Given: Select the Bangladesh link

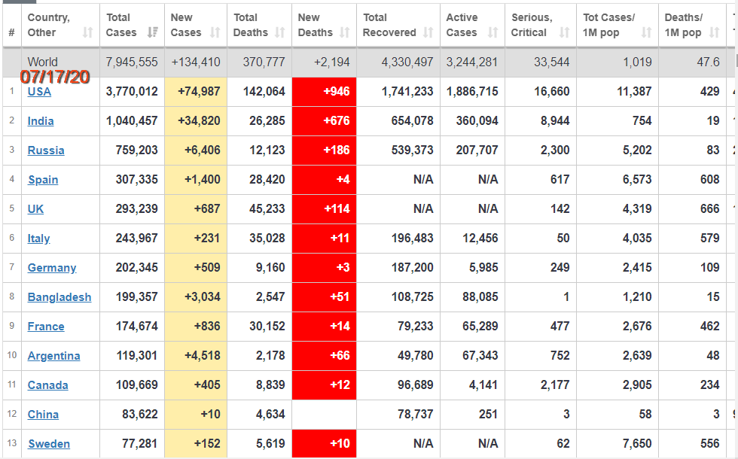Looking at the screenshot, I should tap(59, 297).
